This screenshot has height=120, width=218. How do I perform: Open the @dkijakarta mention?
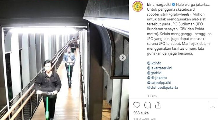point(157,78)
